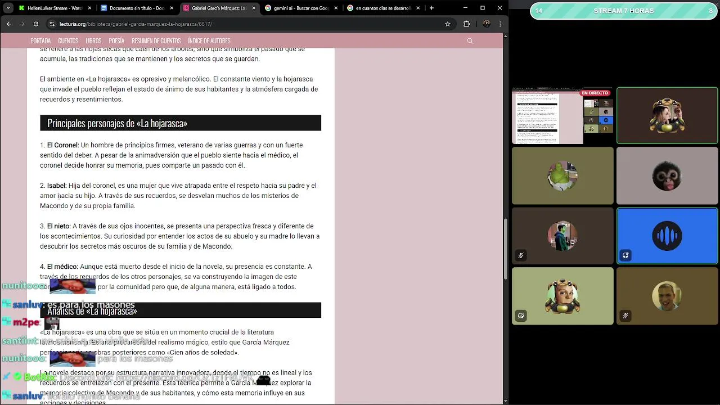Click the bold 'El Coronel:' text
This screenshot has height=405, width=720.
coord(63,145)
